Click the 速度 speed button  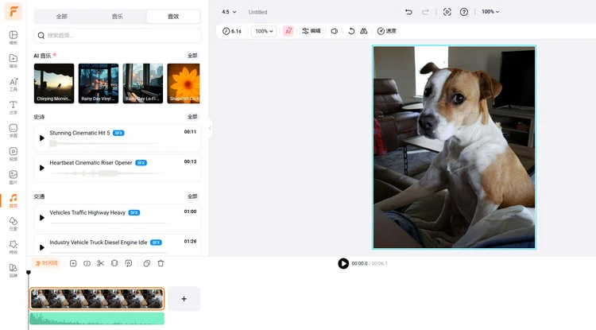[x=386, y=31]
